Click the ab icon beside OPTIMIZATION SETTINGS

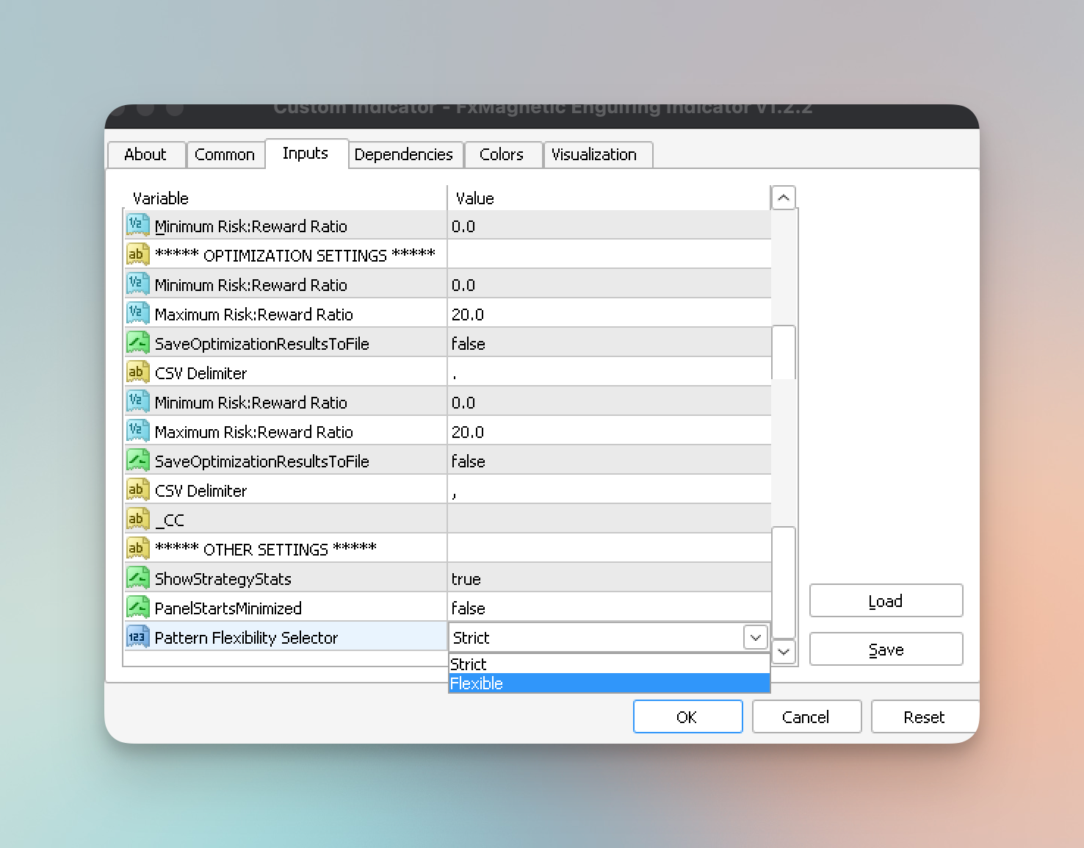(137, 254)
